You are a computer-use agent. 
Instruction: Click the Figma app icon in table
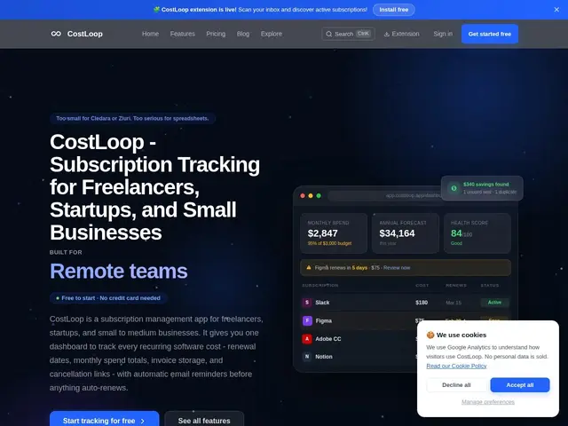point(307,320)
